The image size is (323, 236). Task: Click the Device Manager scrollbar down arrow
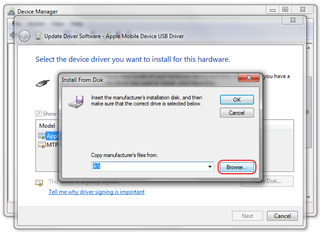click(x=309, y=197)
